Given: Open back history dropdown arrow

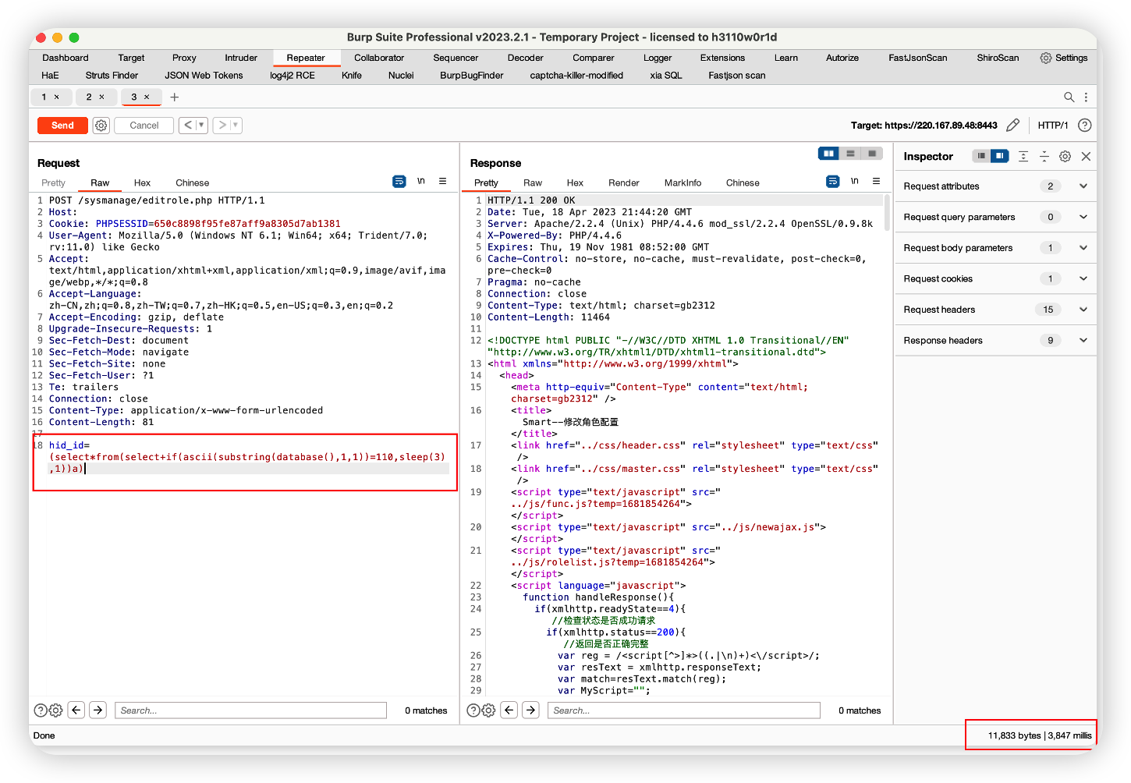Looking at the screenshot, I should pyautogui.click(x=202, y=125).
